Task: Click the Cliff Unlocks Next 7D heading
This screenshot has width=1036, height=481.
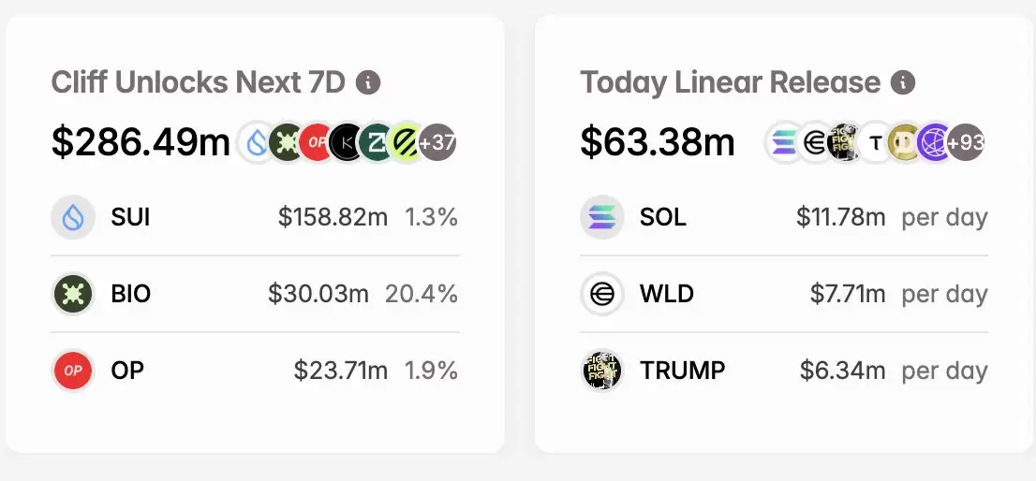Action: [199, 83]
